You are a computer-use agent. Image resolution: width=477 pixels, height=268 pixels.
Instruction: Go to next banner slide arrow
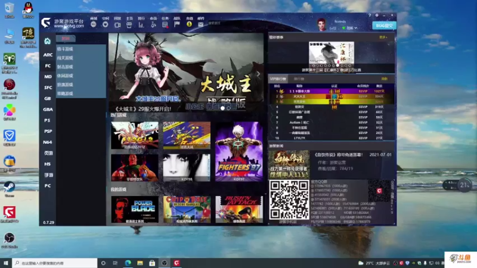(258, 74)
